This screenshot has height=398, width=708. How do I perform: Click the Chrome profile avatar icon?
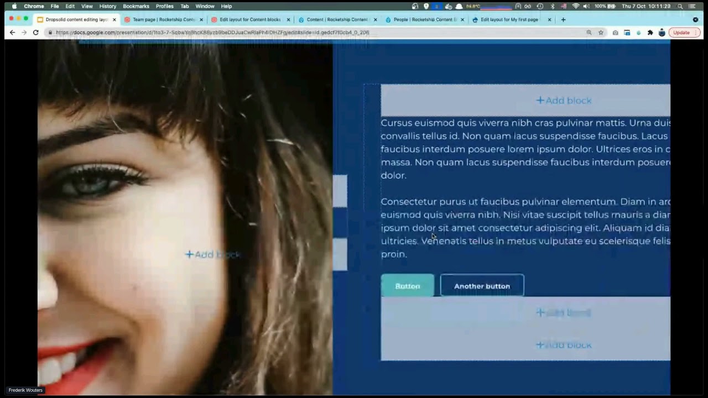click(662, 33)
